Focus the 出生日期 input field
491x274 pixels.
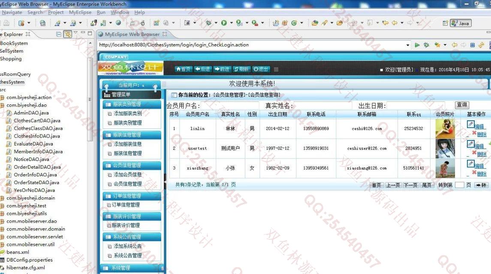tap(416, 106)
